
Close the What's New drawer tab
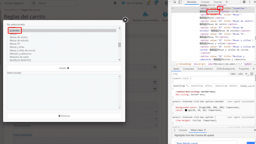click(x=205, y=130)
